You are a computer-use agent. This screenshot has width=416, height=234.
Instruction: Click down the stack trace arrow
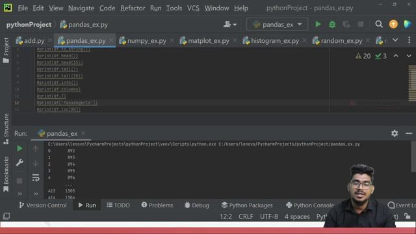tap(36, 163)
